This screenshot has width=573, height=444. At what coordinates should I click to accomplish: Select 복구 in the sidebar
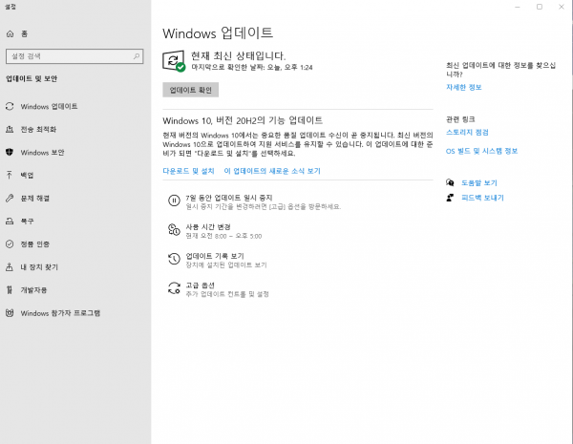click(x=75, y=222)
